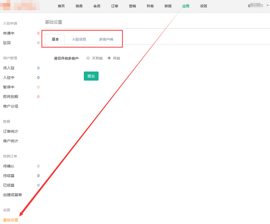Click 应用 in the top menu

coord(186,6)
